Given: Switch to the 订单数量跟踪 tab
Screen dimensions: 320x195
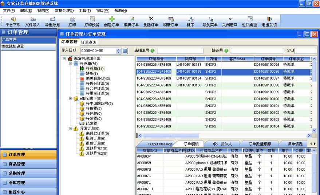Looking at the screenshot, I should pyautogui.click(x=260, y=144).
